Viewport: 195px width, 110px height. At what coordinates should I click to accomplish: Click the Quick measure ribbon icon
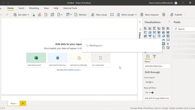[164, 15]
